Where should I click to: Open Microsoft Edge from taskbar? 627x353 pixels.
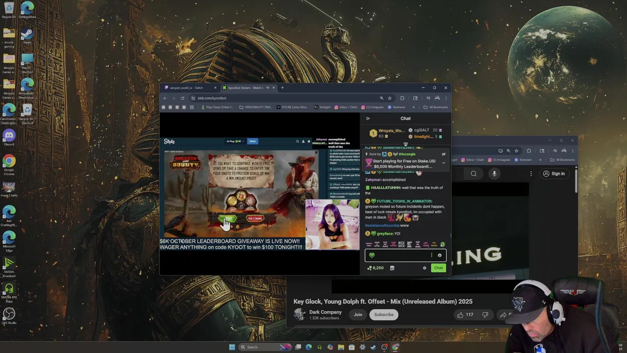pyautogui.click(x=309, y=347)
